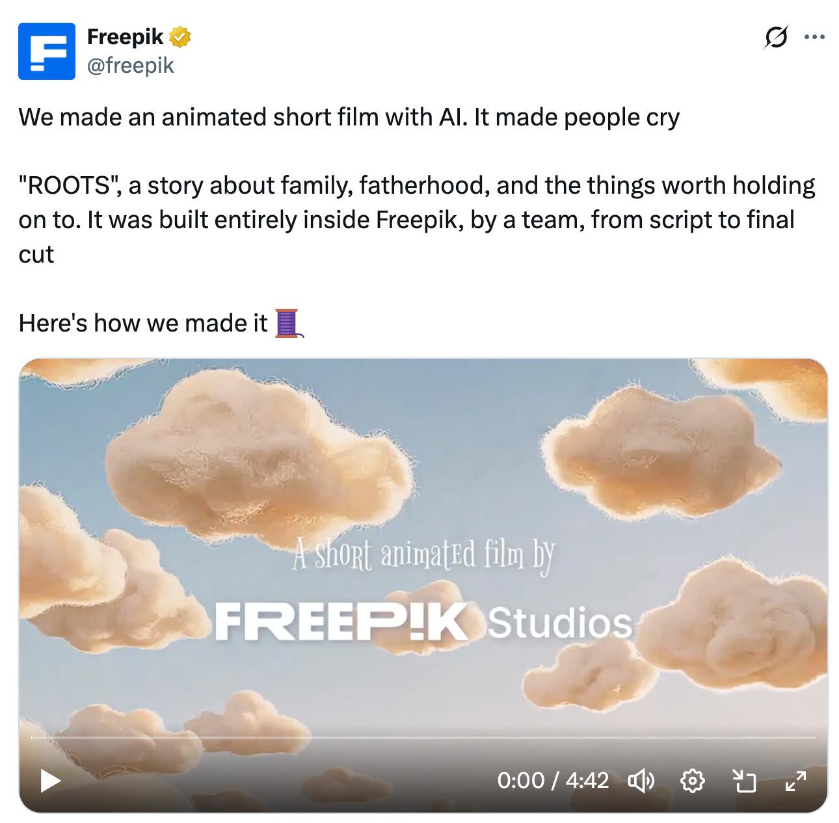Toggle picture-in-picture mini player icon
This screenshot has width=839, height=823.
coord(744,780)
